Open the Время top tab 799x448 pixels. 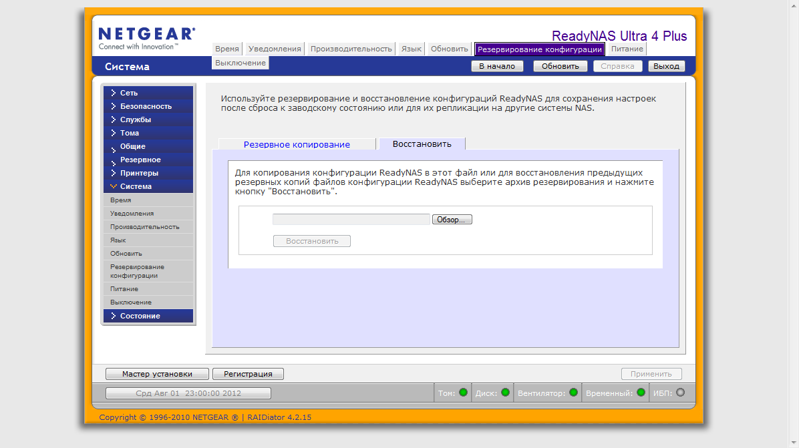point(226,49)
